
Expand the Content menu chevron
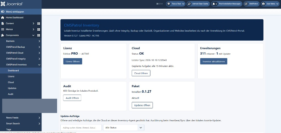pyautogui.click(x=33, y=24)
